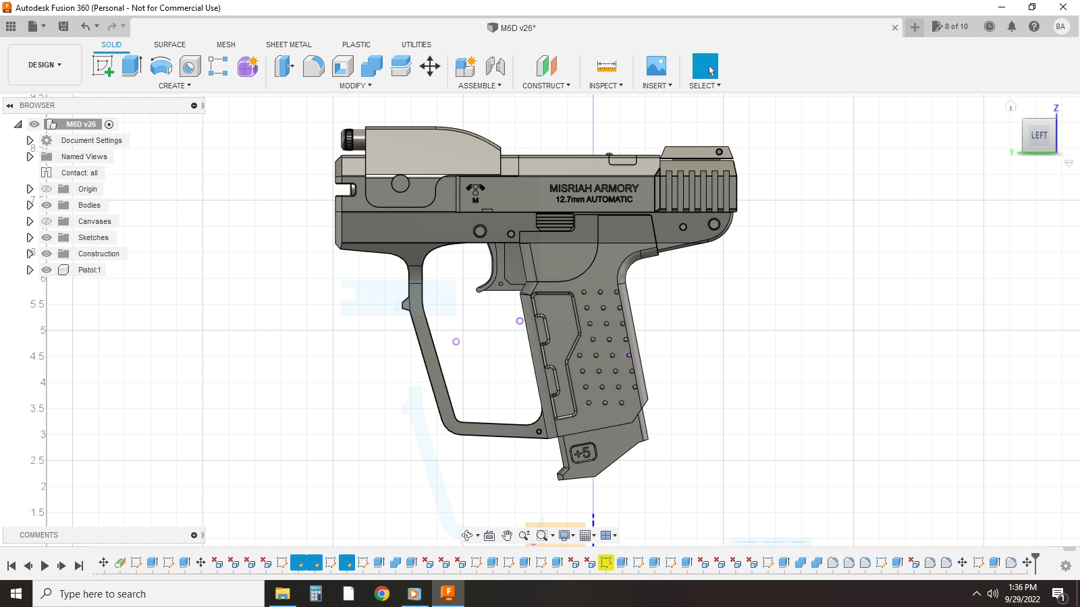Viewport: 1080px width, 607px height.
Task: Select the New Component tool
Action: pos(466,66)
